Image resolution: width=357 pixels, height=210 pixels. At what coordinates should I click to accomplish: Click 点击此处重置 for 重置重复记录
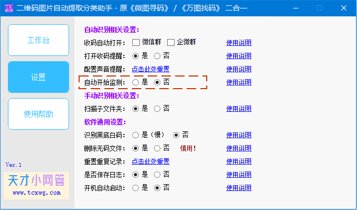(x=151, y=161)
